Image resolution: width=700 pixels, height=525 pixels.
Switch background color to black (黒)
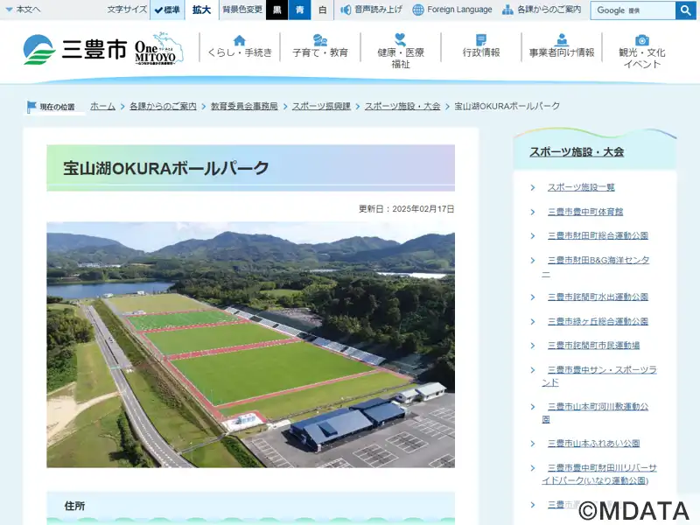[276, 10]
